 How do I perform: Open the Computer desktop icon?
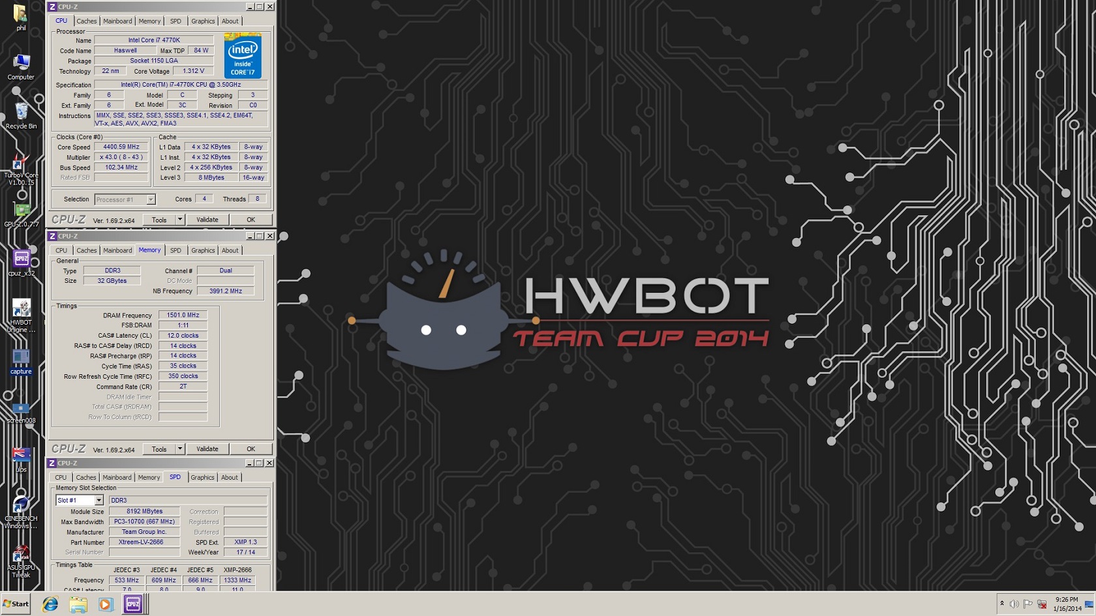click(x=21, y=67)
